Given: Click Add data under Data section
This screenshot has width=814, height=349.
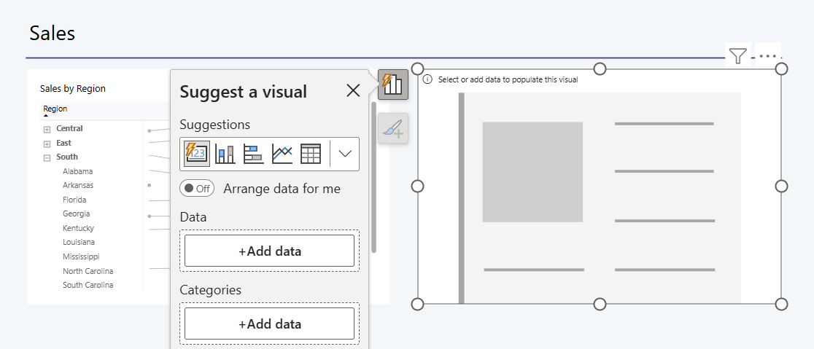Looking at the screenshot, I should [x=269, y=251].
